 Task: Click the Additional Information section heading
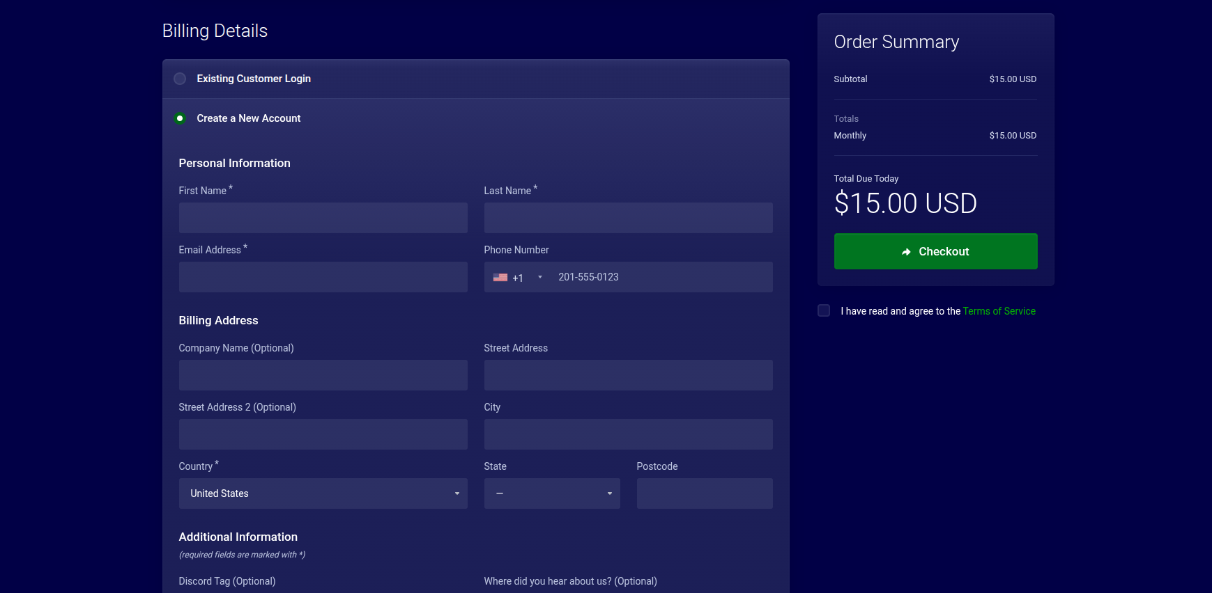[238, 537]
